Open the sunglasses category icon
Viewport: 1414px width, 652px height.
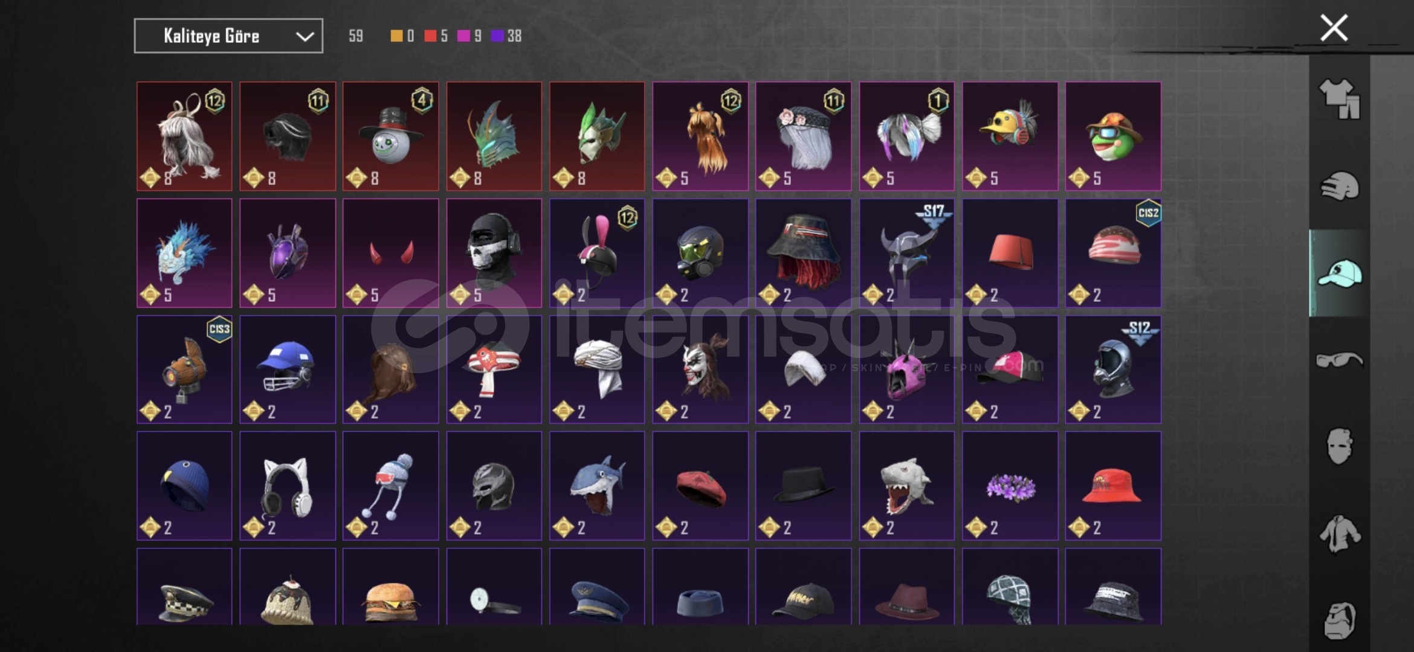[1339, 360]
